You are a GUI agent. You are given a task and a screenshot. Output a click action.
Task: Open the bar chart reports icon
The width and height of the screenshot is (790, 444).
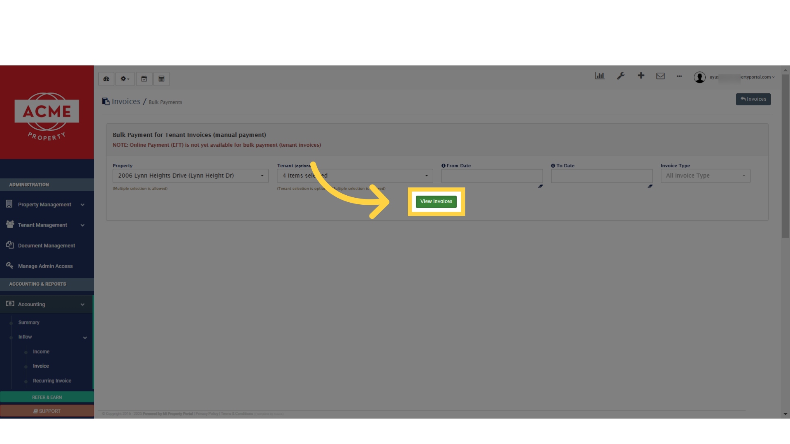(x=599, y=76)
